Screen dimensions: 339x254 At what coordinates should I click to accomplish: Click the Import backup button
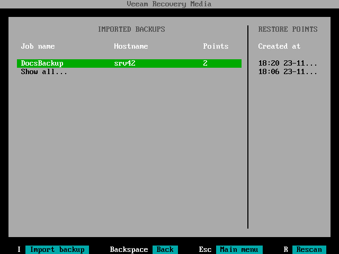tap(57, 249)
